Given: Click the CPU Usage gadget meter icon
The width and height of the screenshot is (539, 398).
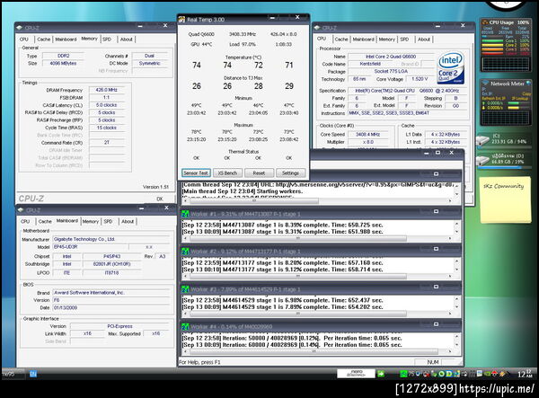Looking at the screenshot, I should (x=485, y=22).
